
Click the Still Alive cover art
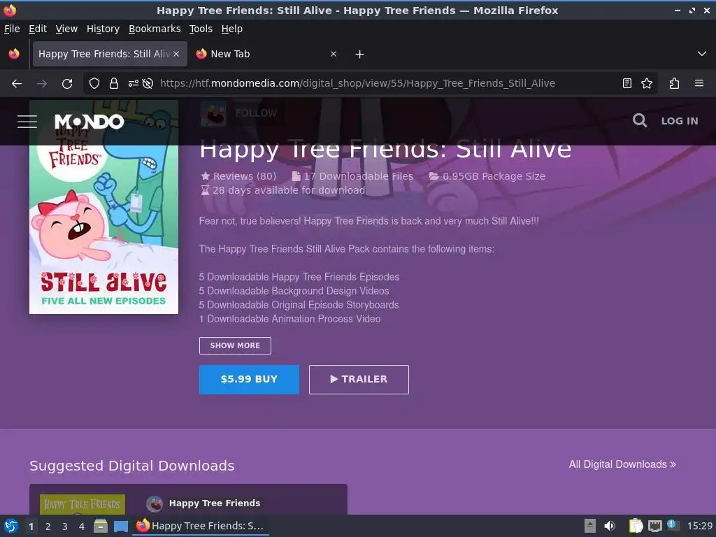[103, 207]
